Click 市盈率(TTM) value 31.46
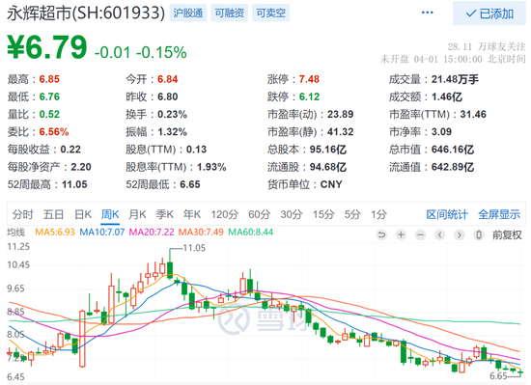 (473, 115)
